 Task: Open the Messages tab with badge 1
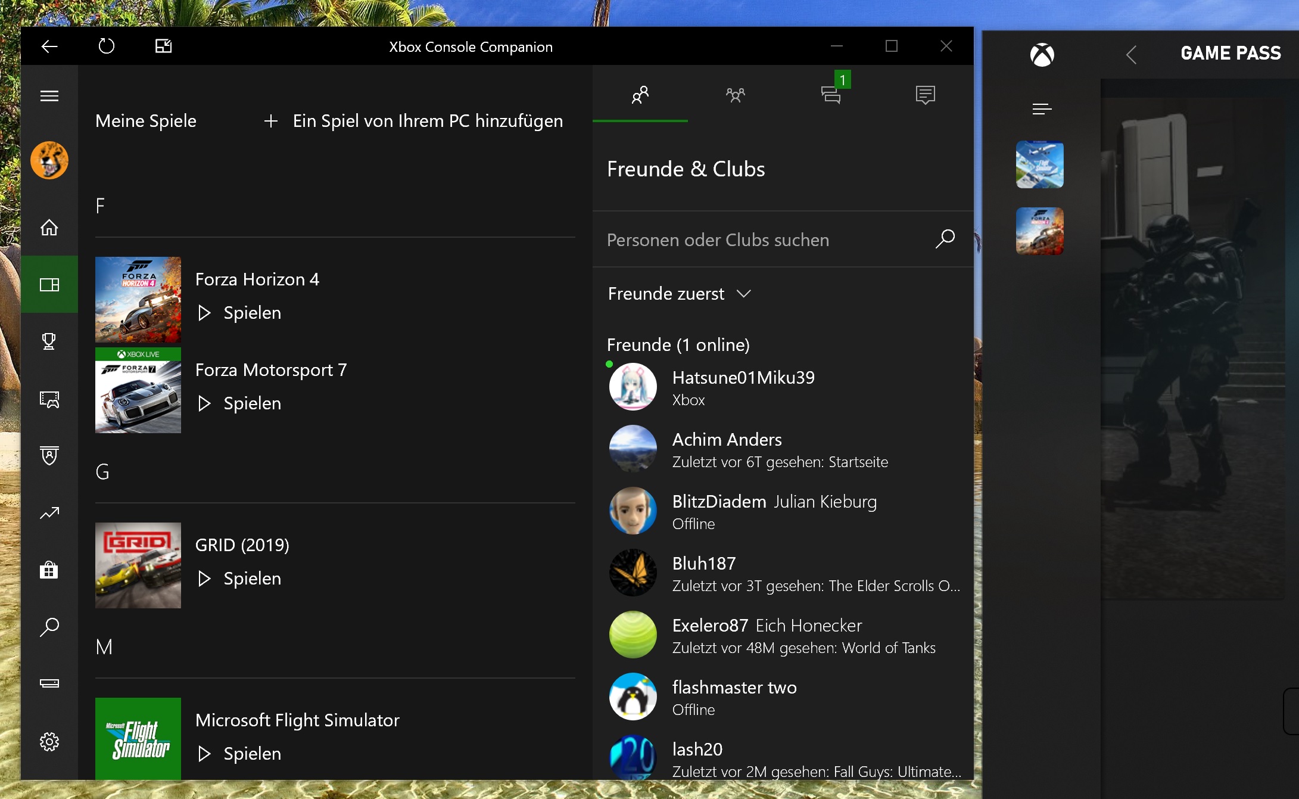coord(830,95)
